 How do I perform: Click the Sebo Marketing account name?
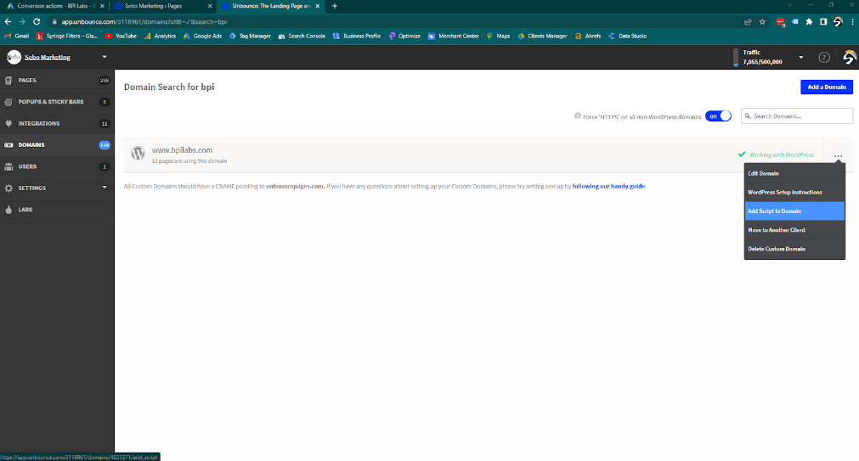(x=47, y=58)
